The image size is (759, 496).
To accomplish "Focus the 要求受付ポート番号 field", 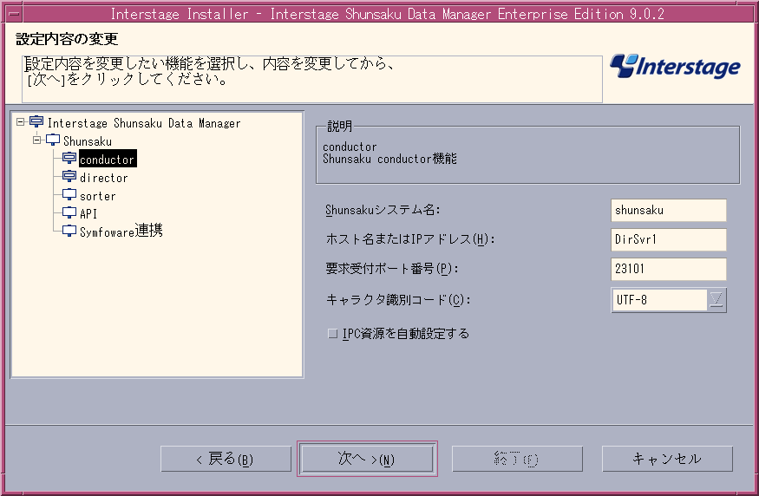I will 669,269.
